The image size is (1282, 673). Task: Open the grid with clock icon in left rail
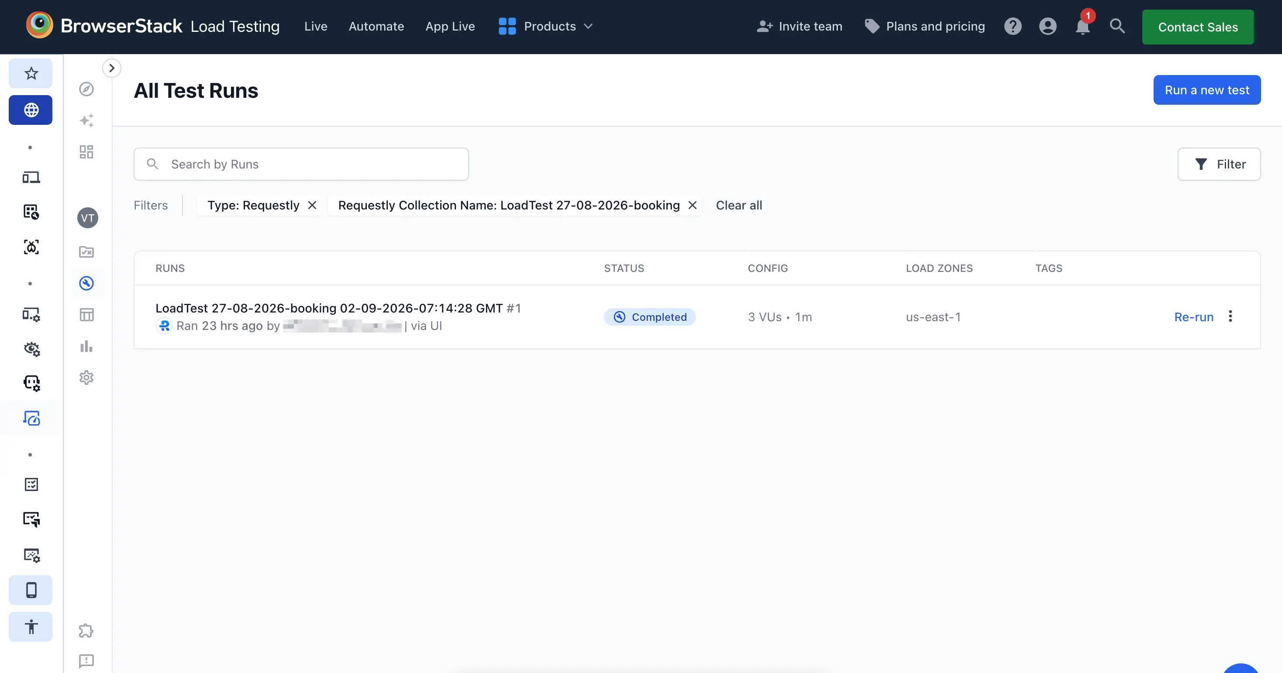click(x=31, y=212)
